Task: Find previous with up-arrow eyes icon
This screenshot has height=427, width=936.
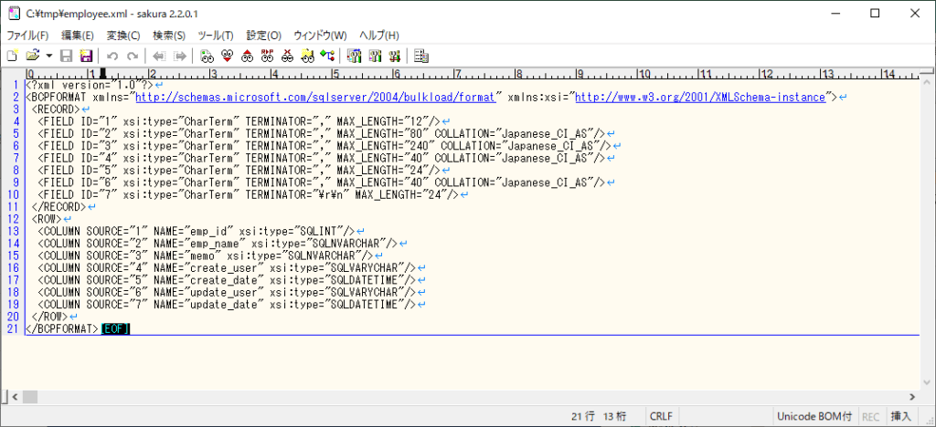Action: pyautogui.click(x=247, y=57)
